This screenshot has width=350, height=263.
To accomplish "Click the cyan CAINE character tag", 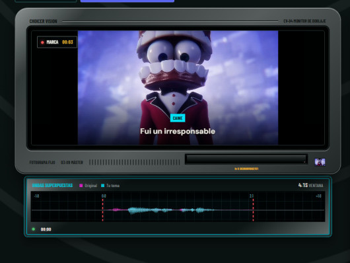I will point(178,118).
